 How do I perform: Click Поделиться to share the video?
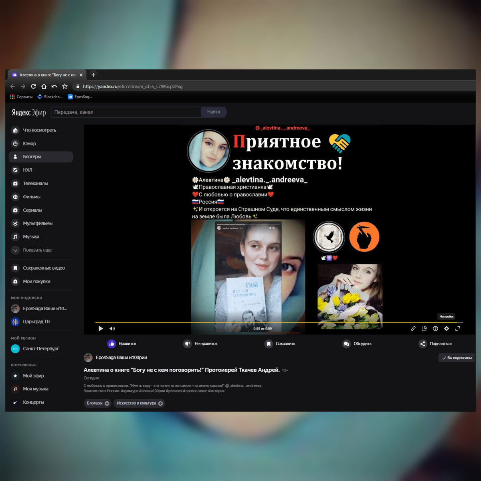point(435,344)
